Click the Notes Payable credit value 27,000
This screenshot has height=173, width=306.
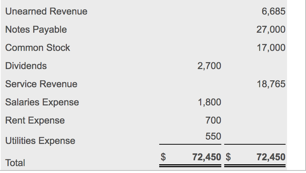pos(271,30)
